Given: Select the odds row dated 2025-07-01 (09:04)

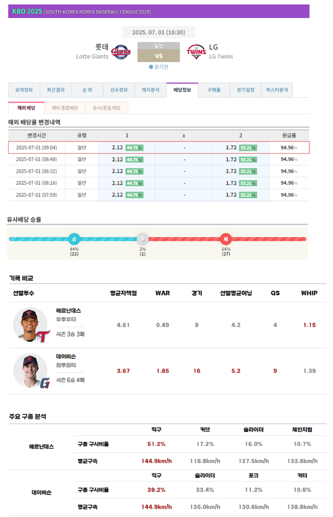Looking at the screenshot, I should 158,147.
